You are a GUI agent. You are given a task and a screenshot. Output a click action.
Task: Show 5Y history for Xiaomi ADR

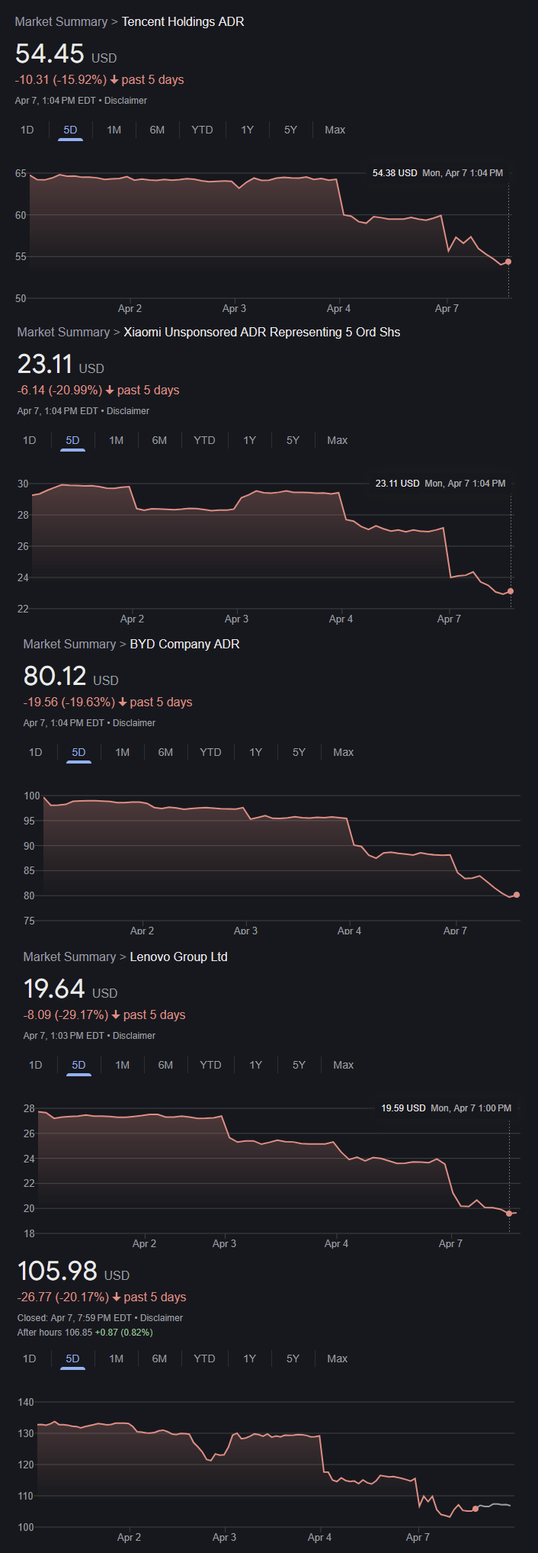(293, 440)
